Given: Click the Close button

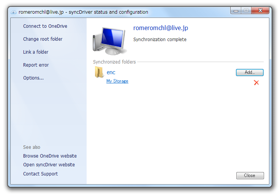Looking at the screenshot, I should click(x=250, y=175).
